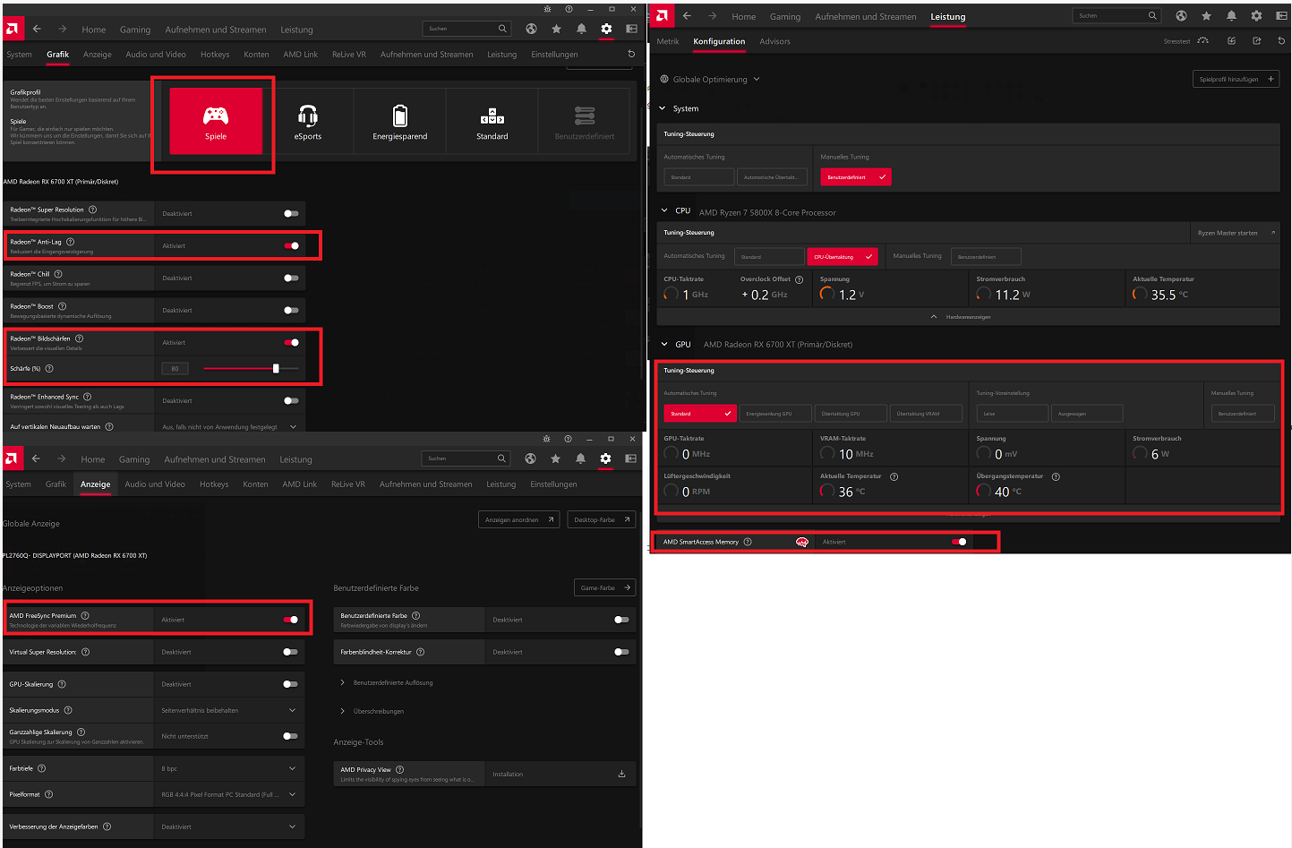
Task: Select the Spiele graphics profile tile
Action: [x=216, y=121]
